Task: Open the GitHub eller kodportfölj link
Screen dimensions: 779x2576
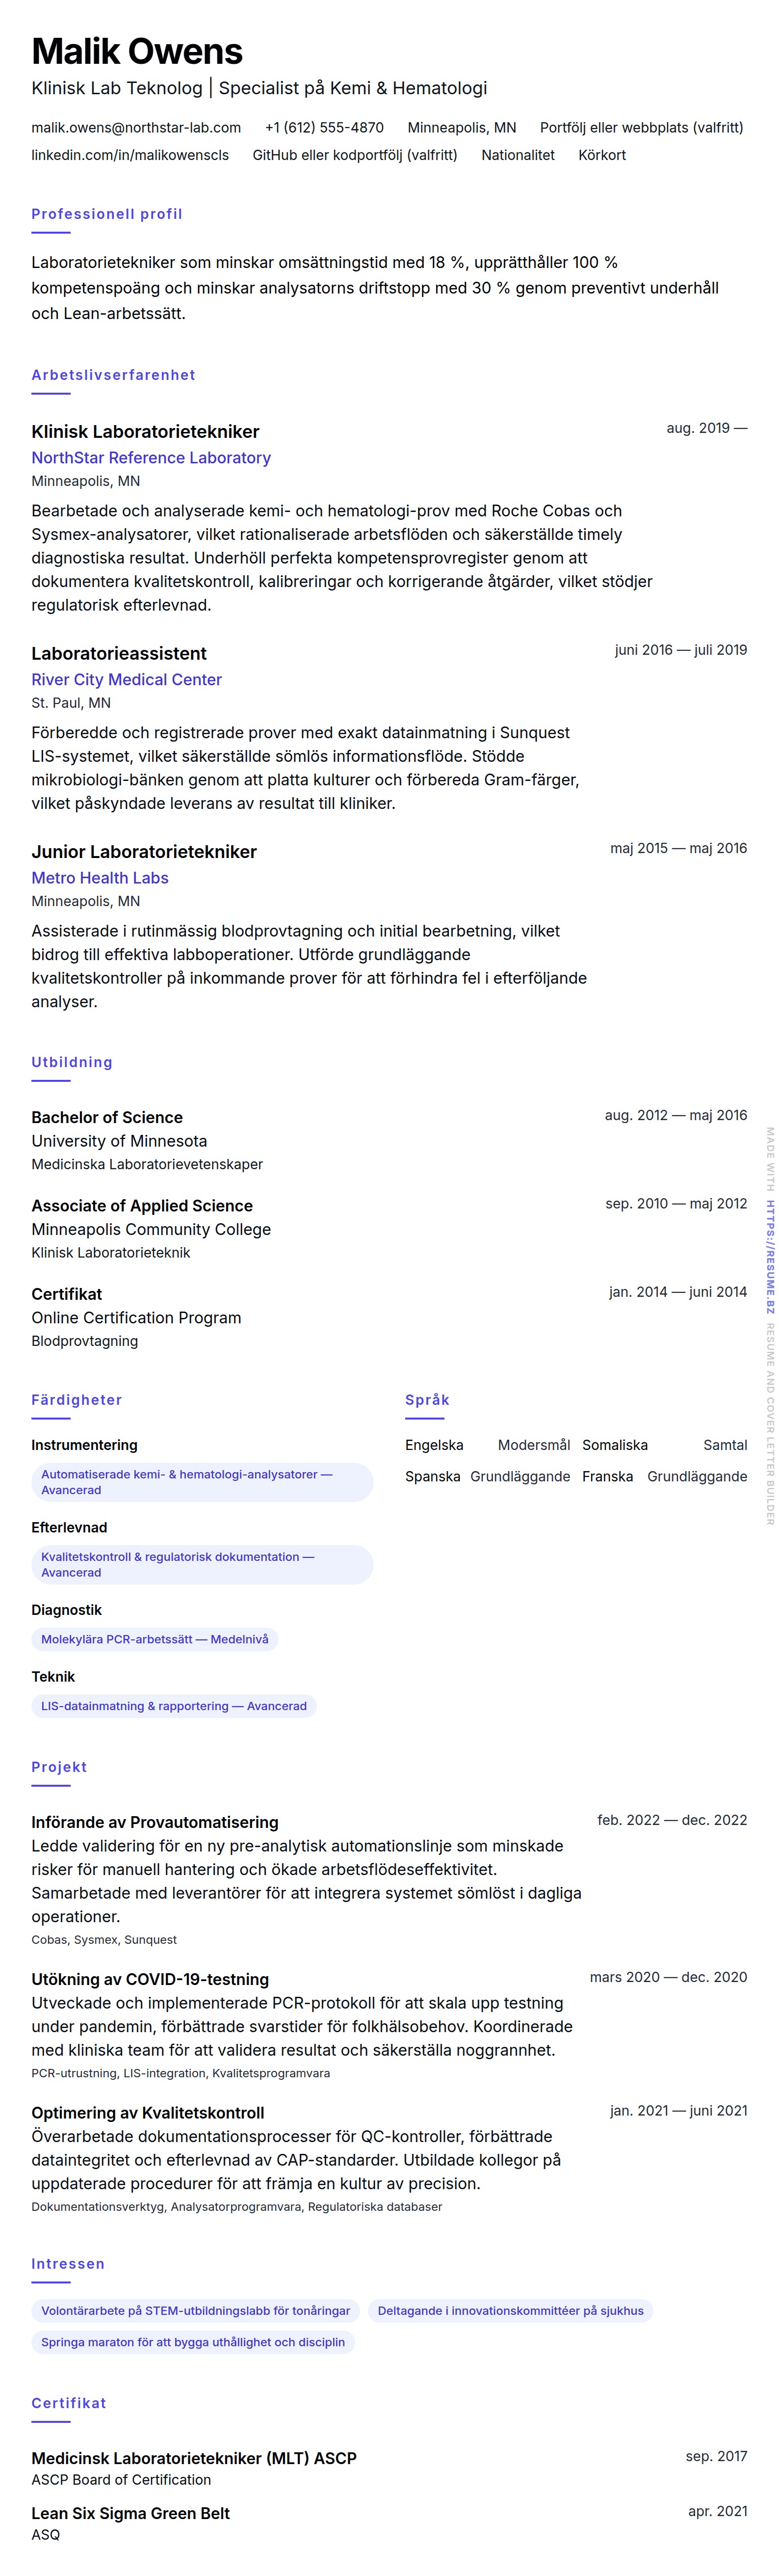Action: [x=354, y=155]
